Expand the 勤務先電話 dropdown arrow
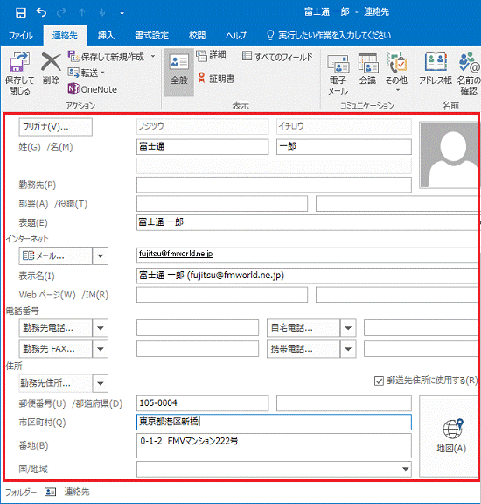481x504 pixels. coord(101,328)
